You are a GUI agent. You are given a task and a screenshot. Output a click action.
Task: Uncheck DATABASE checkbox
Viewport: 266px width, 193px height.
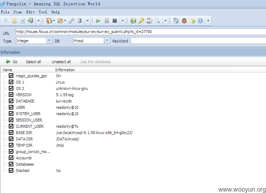pos(11,101)
